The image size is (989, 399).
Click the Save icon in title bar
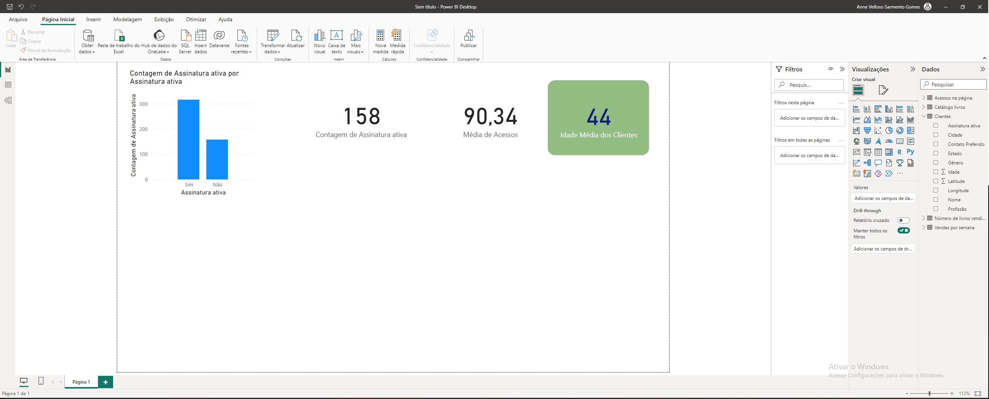10,7
